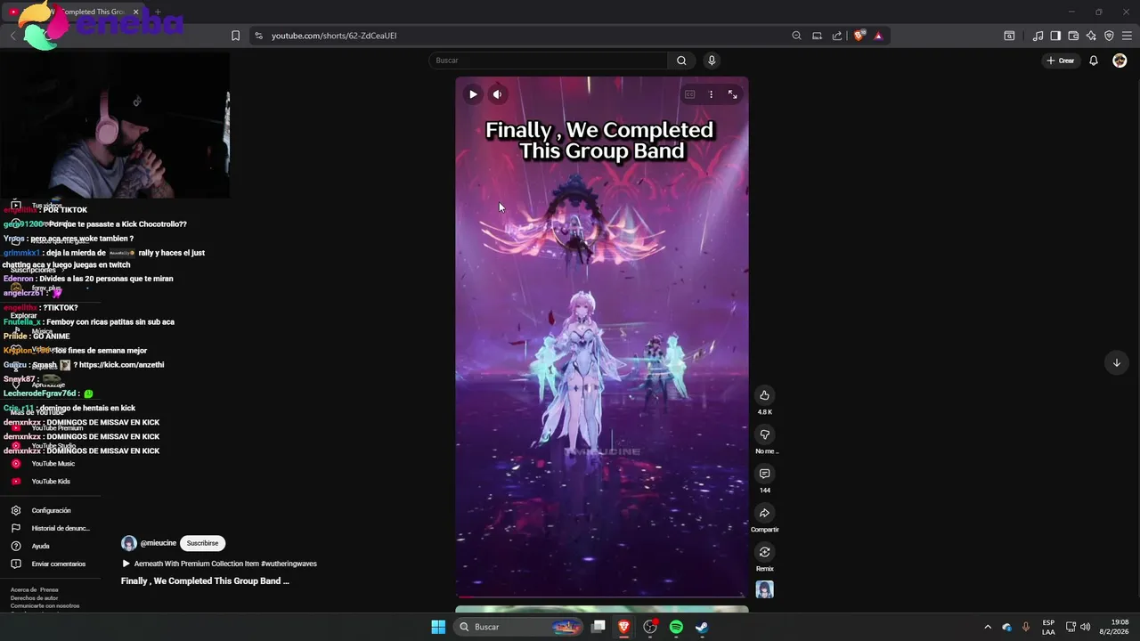Click the #wutheringwaves hashtag
The image size is (1140, 641).
pyautogui.click(x=289, y=564)
